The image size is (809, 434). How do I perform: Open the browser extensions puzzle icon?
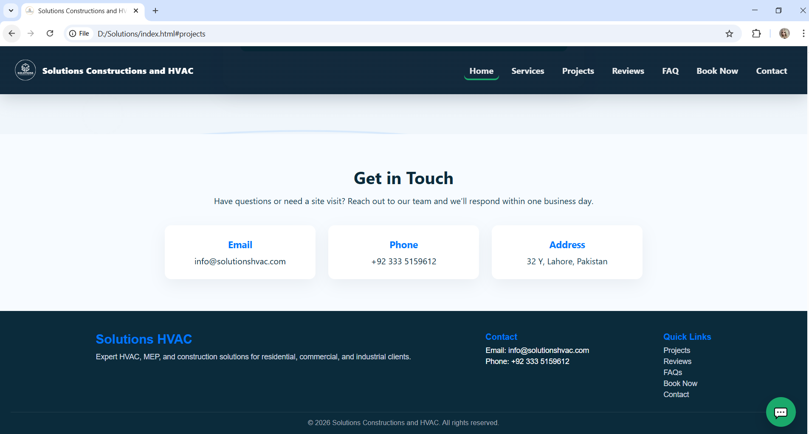coord(757,34)
